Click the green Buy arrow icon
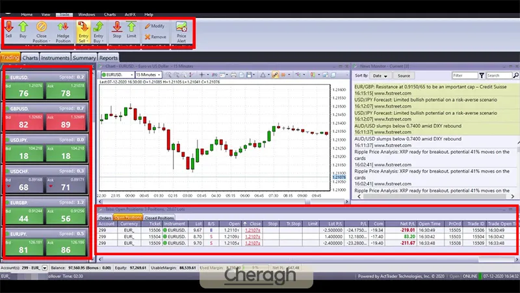Image resolution: width=520 pixels, height=293 pixels. (23, 29)
